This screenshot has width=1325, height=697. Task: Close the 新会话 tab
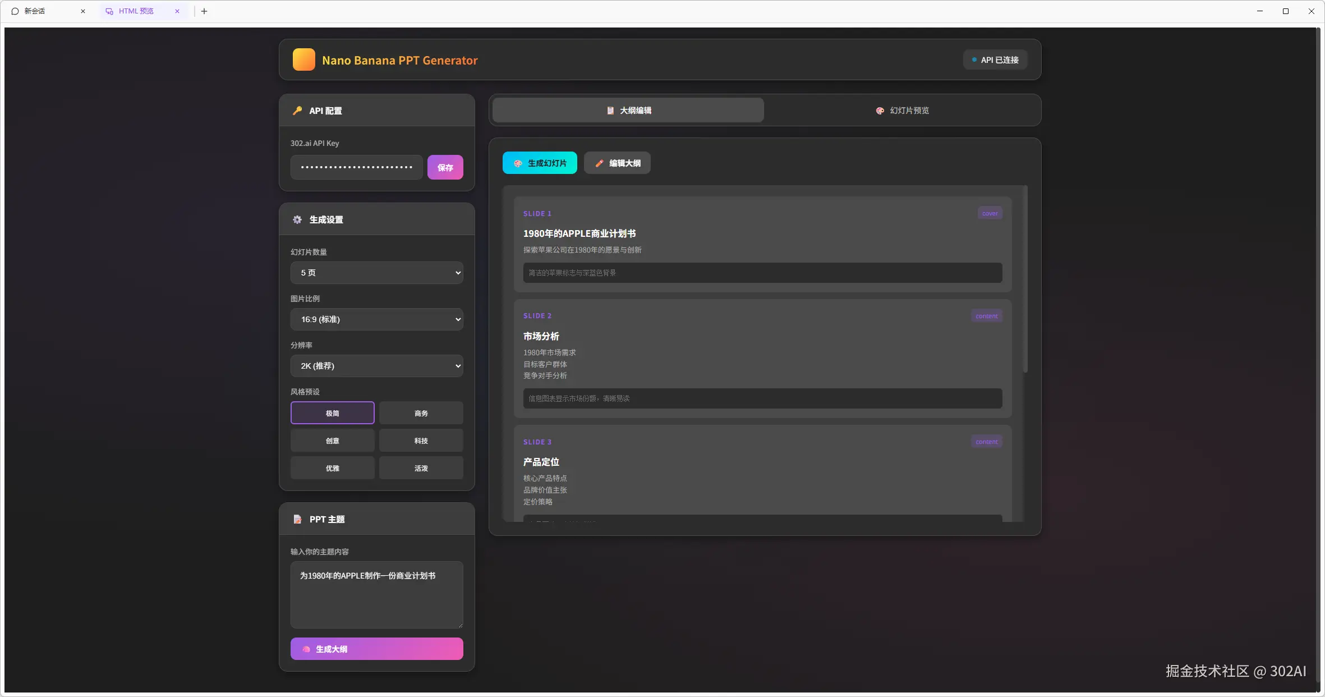tap(83, 11)
